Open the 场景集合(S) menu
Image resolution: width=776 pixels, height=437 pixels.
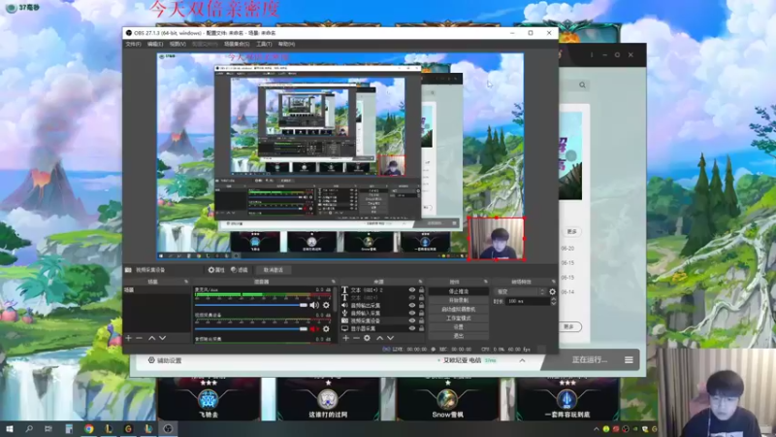(237, 44)
